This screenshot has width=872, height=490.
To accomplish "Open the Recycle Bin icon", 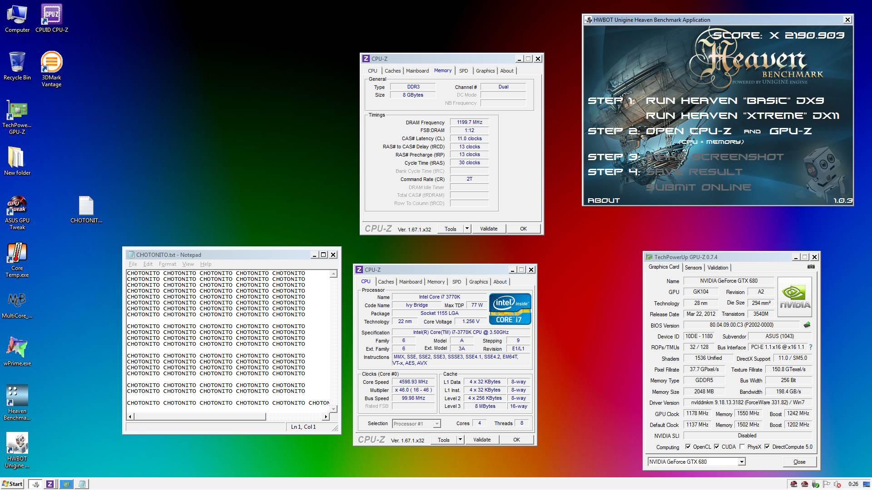I will [x=17, y=66].
